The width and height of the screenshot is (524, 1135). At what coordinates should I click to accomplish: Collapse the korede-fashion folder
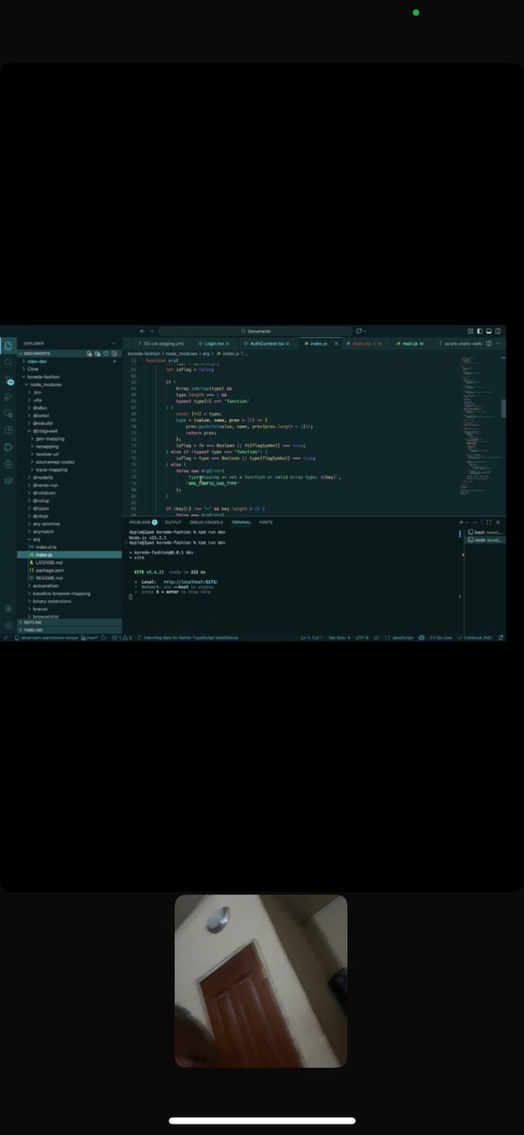(69, 377)
